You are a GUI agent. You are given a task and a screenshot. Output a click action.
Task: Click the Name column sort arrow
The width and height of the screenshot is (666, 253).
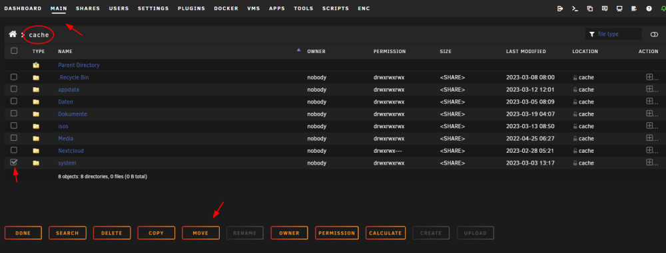tap(298, 50)
